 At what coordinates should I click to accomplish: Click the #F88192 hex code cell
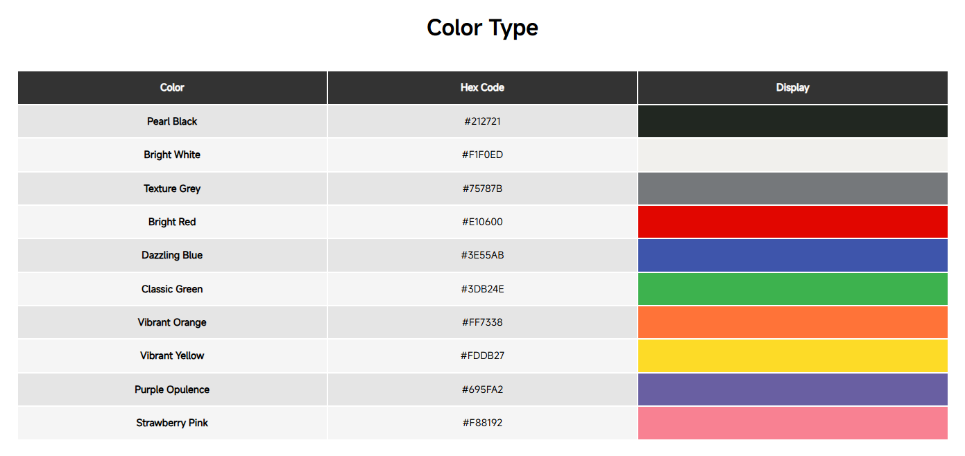pyautogui.click(x=482, y=423)
